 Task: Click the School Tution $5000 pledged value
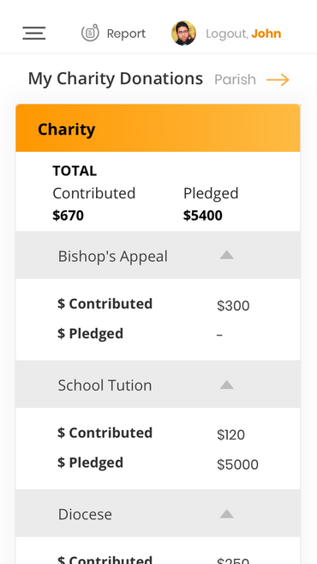coord(237,464)
